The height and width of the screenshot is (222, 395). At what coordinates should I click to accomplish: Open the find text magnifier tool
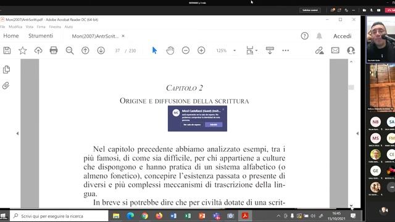70,51
